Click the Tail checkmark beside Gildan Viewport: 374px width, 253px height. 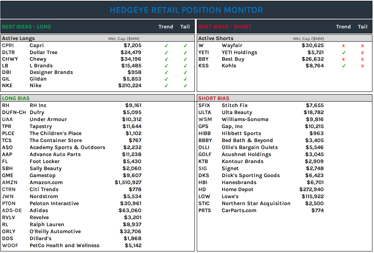185,78
